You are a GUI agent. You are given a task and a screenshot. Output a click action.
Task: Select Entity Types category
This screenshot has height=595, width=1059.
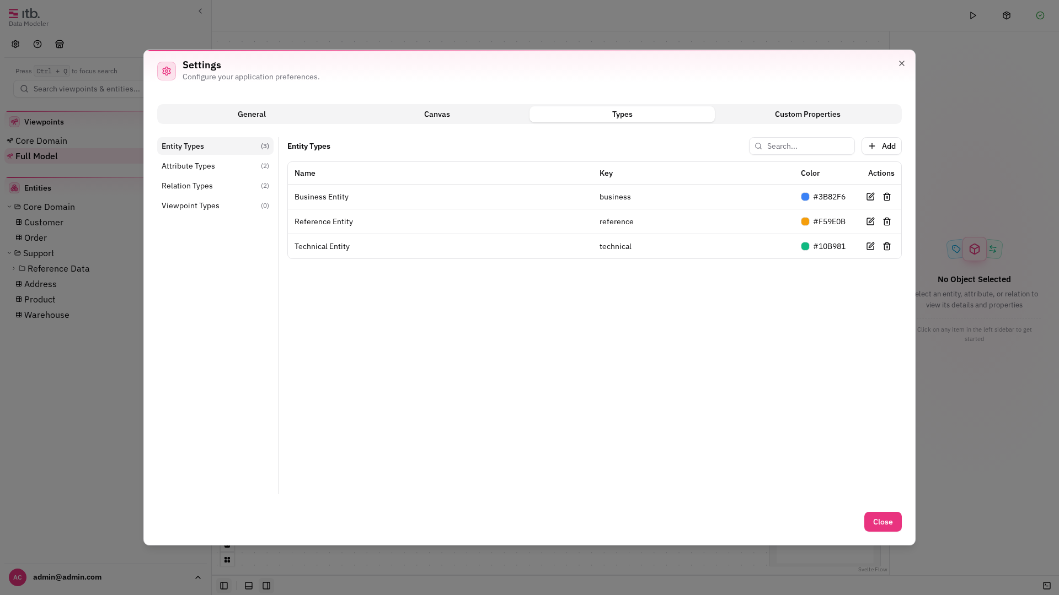pyautogui.click(x=215, y=146)
